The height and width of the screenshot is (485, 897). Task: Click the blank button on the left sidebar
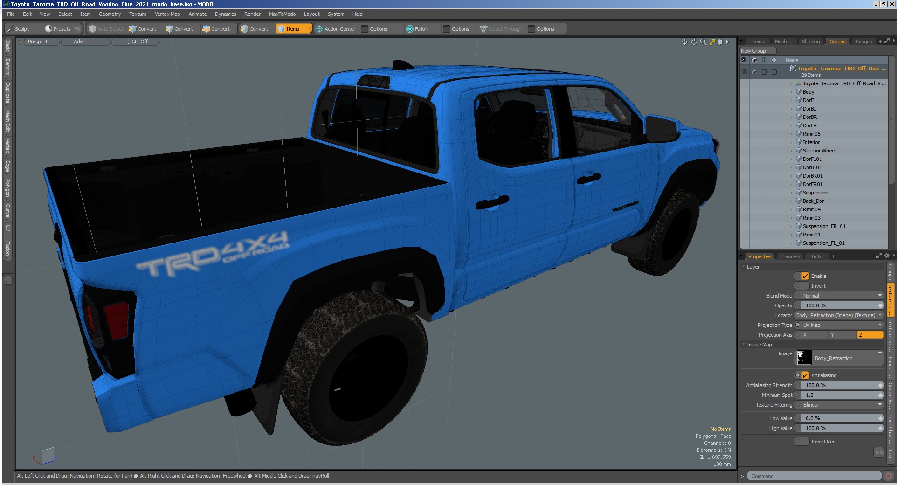[8, 280]
